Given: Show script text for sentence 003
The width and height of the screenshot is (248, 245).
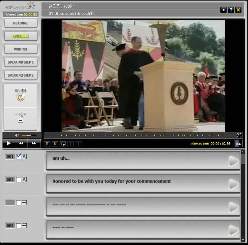Looking at the screenshot, I should click(x=24, y=225).
